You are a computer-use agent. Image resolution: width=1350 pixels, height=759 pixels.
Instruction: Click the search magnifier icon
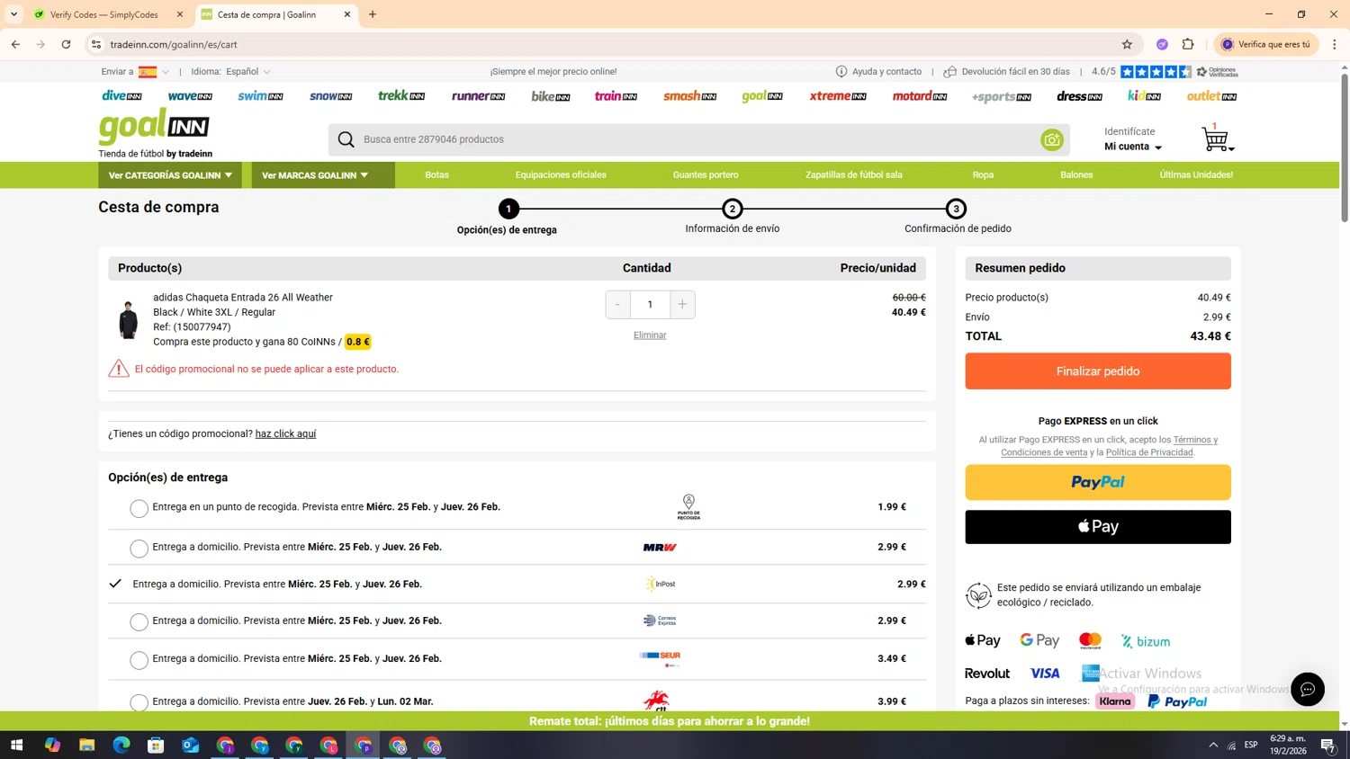point(346,139)
